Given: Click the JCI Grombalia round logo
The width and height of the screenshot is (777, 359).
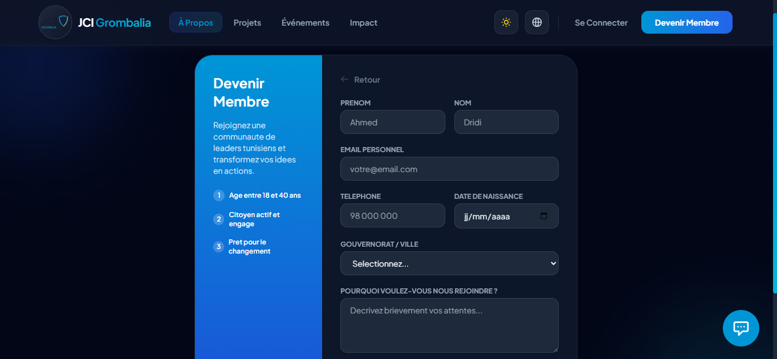Looking at the screenshot, I should [55, 22].
